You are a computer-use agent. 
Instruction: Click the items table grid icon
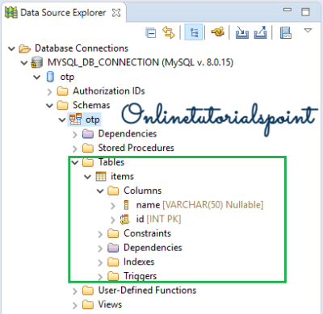(101, 177)
